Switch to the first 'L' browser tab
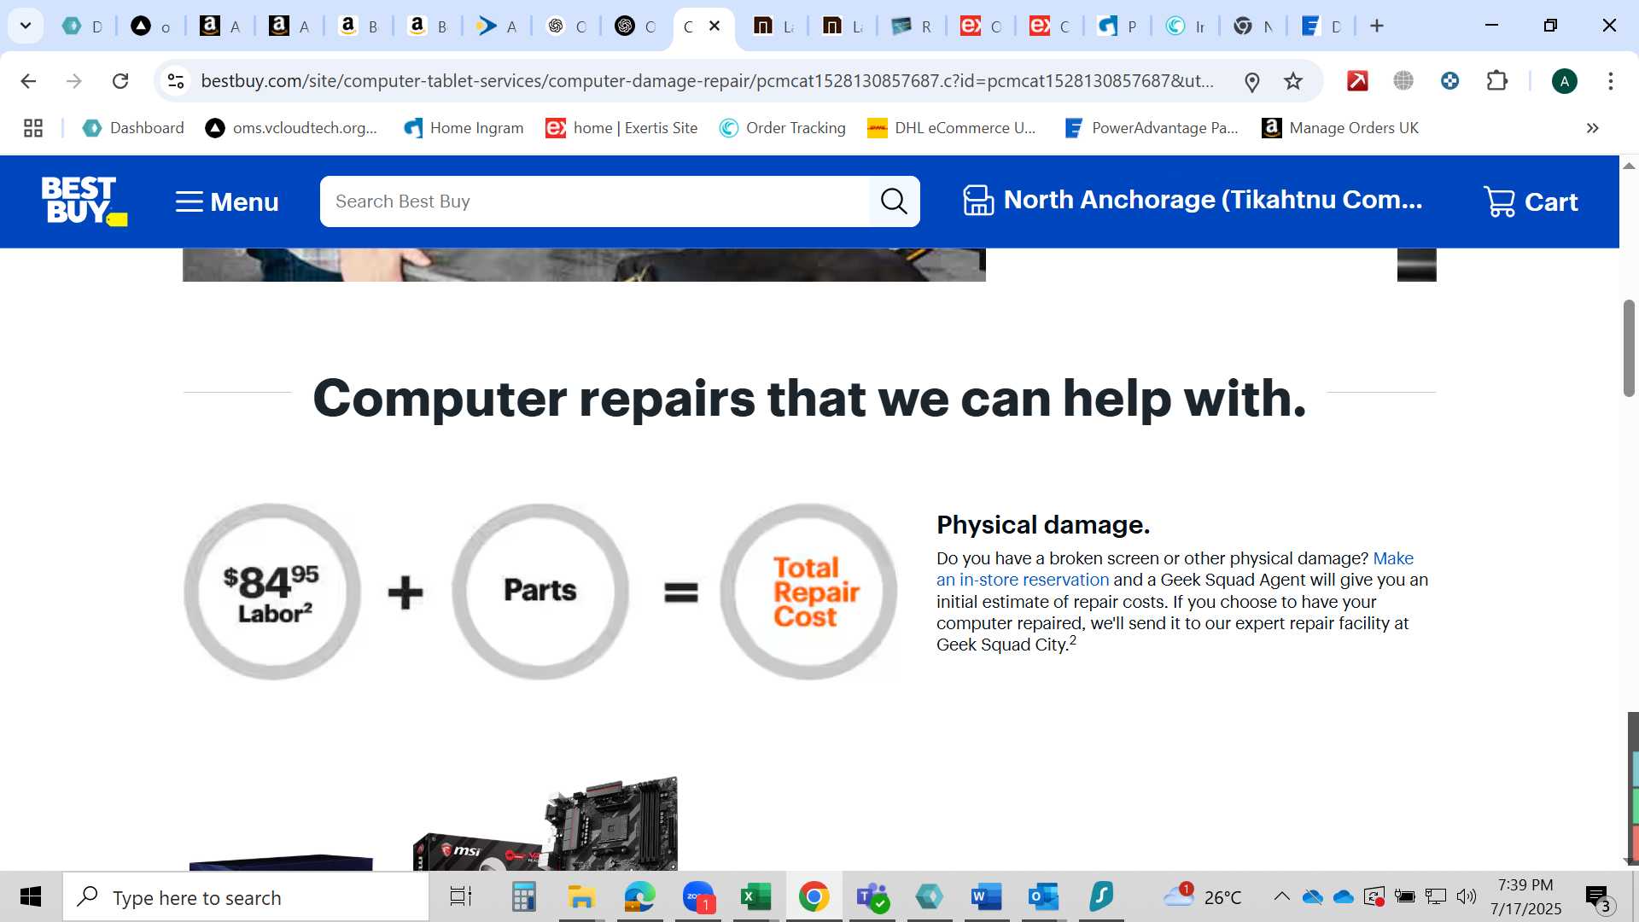This screenshot has width=1639, height=922. click(x=773, y=26)
